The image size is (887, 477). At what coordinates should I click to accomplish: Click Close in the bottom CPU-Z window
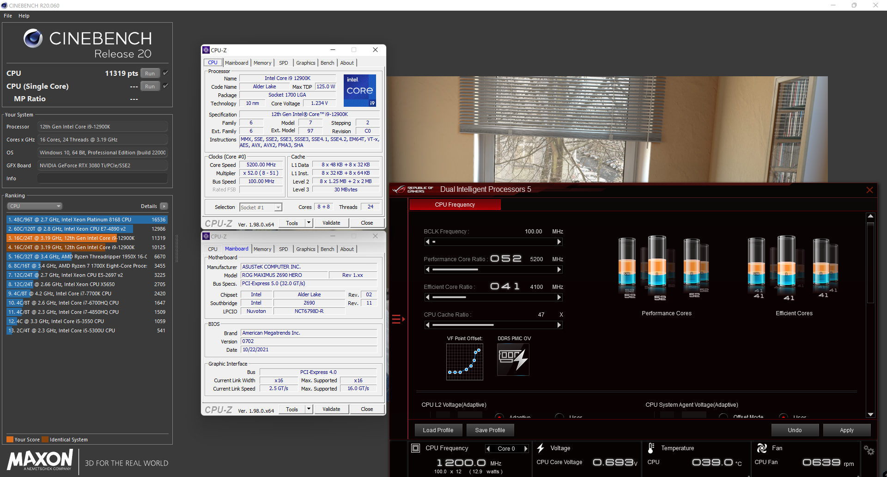click(x=367, y=409)
